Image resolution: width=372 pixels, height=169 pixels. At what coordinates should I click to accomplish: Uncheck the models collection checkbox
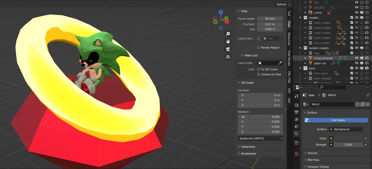(352, 18)
